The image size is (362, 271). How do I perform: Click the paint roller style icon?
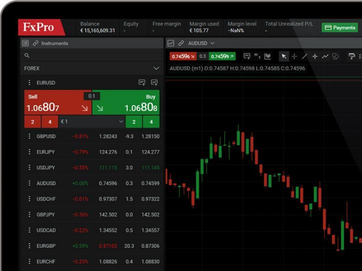click(351, 56)
